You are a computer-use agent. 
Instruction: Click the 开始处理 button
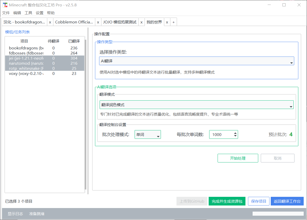coord(238,158)
